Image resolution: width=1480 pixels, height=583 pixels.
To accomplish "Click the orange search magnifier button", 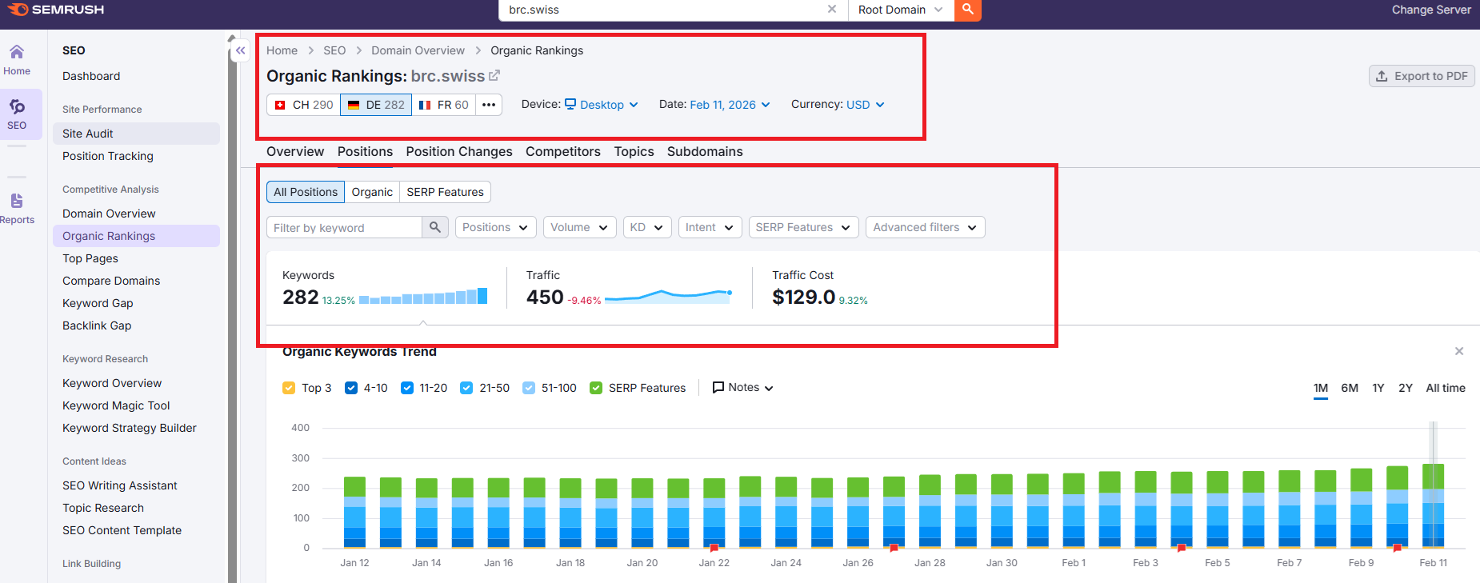I will click(967, 10).
